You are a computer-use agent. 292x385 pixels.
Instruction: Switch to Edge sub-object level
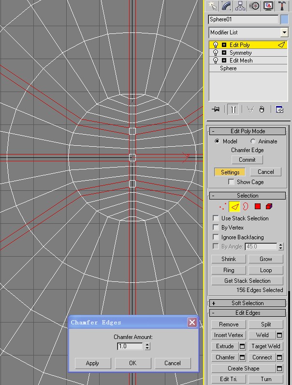tap(234, 206)
